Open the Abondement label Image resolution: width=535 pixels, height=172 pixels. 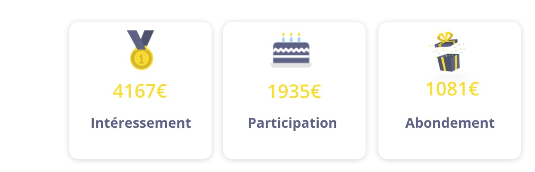tap(450, 123)
